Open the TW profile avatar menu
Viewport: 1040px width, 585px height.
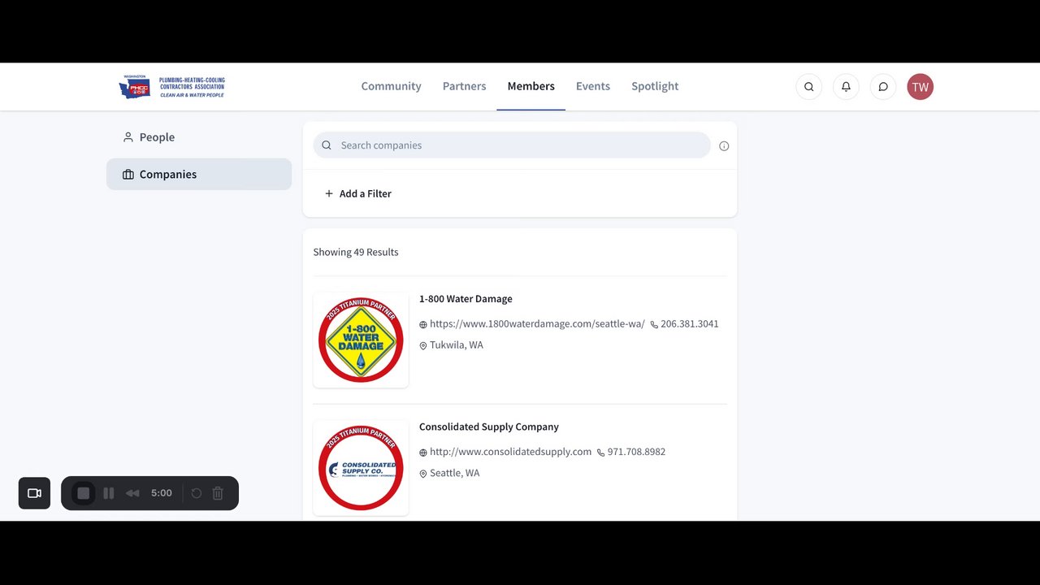[x=920, y=87]
